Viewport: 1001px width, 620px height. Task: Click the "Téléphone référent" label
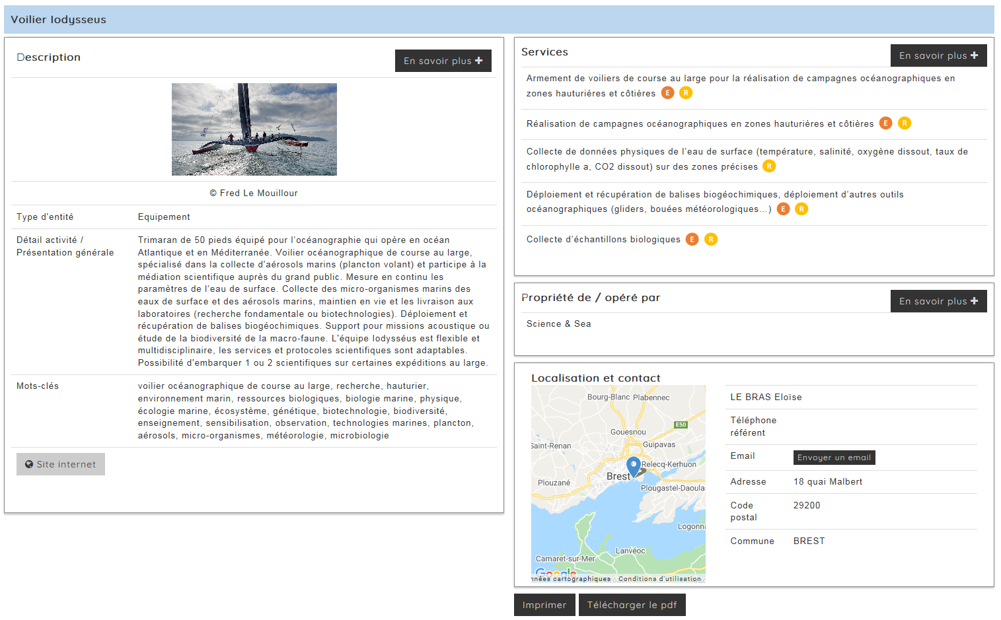pos(753,427)
